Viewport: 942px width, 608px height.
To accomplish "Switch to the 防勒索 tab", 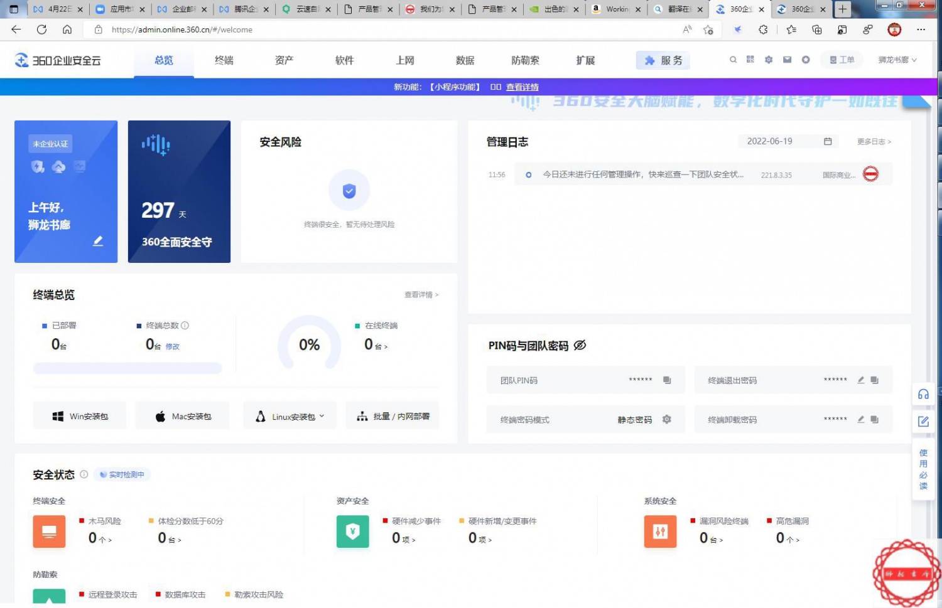I will point(525,60).
